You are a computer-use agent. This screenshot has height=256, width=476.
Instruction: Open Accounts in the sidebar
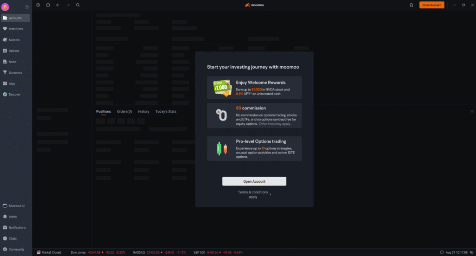coord(15,18)
